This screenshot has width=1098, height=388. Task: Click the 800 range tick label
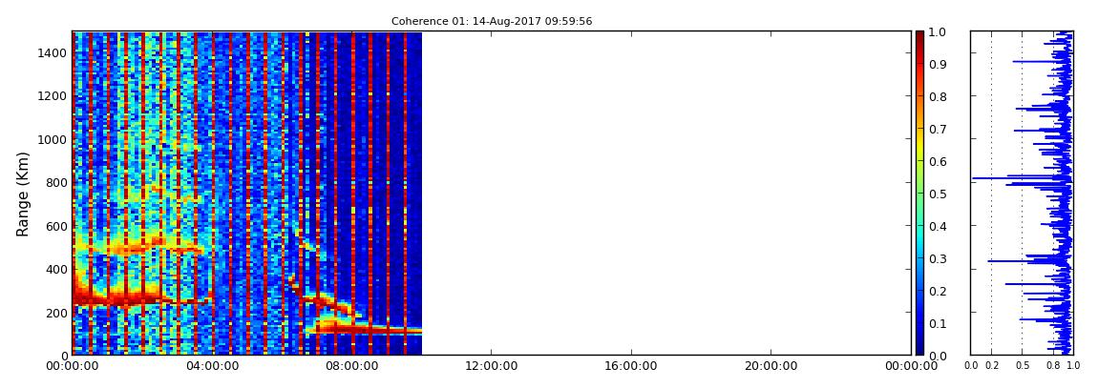(x=56, y=183)
